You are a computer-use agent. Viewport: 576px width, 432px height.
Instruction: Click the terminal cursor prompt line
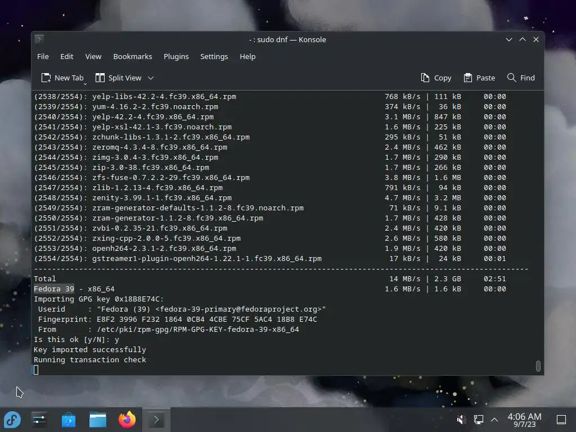point(36,370)
